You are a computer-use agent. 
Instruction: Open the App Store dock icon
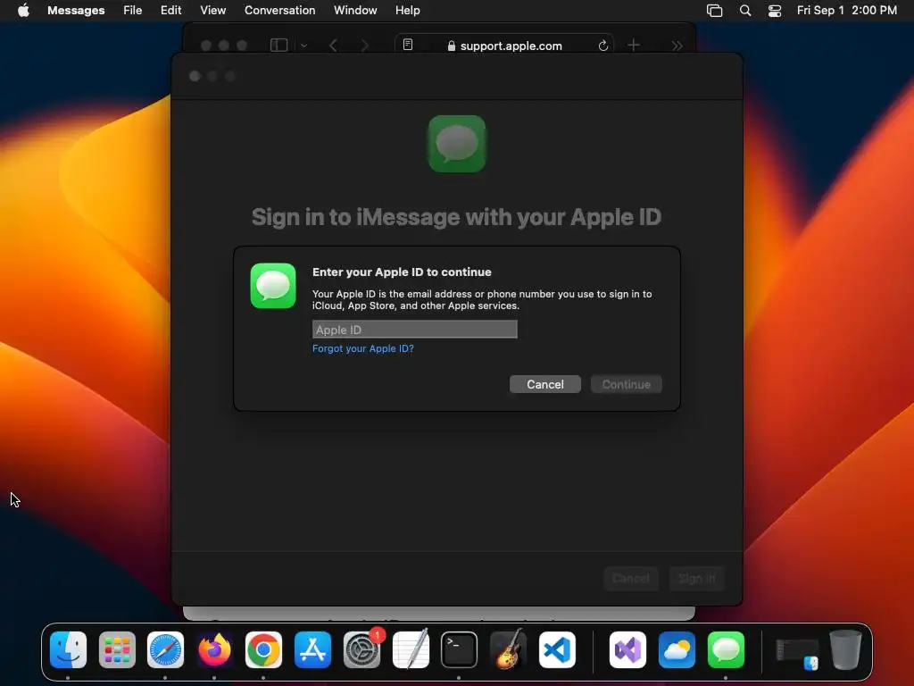coord(312,650)
